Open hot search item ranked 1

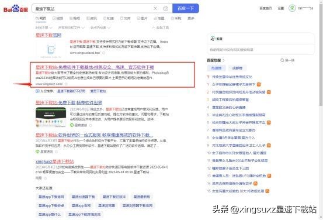234,84
